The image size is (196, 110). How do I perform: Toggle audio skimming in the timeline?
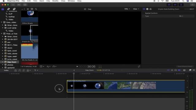172,70
